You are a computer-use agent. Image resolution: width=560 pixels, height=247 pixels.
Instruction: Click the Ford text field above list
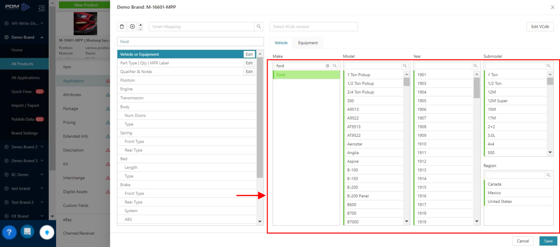[x=190, y=42]
